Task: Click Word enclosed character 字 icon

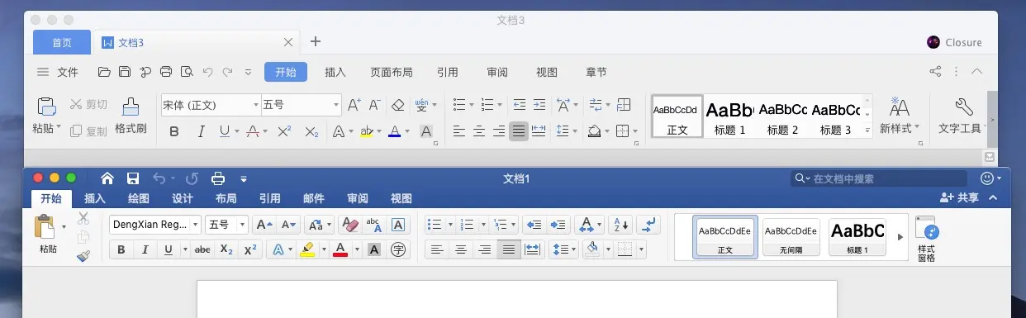Action: coord(399,249)
